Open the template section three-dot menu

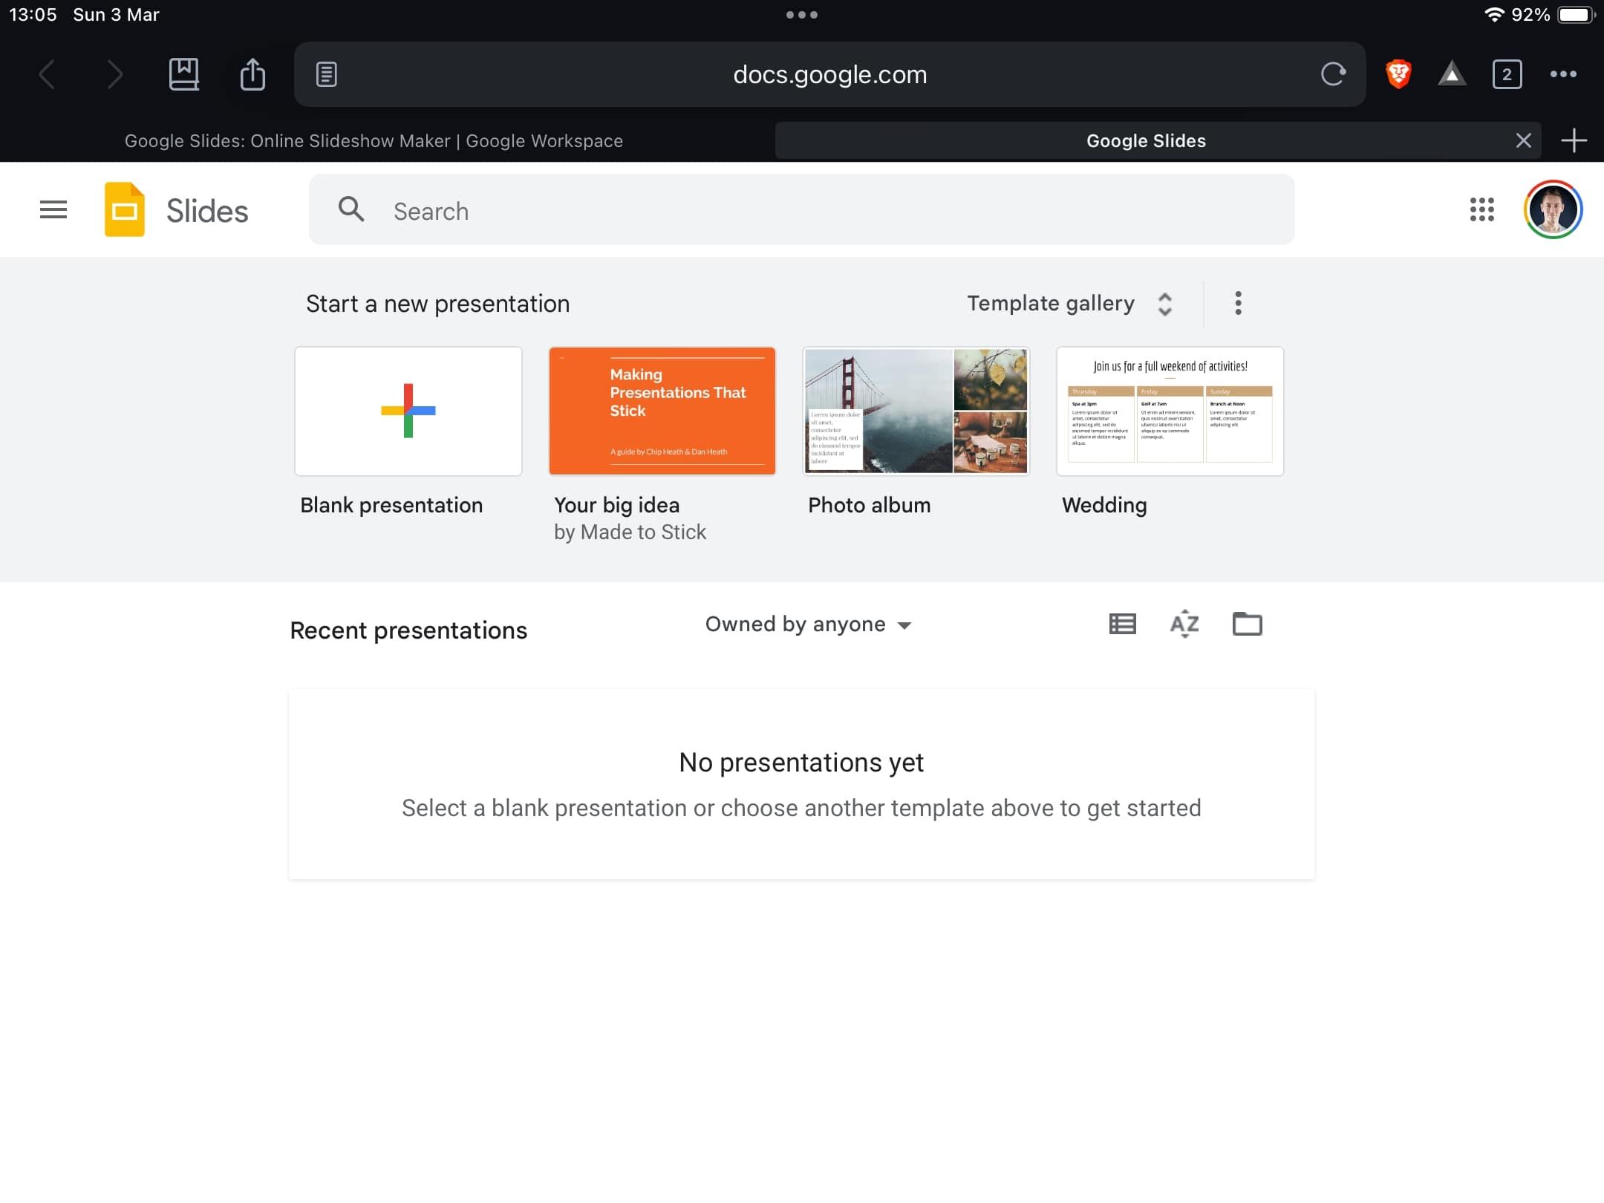click(1238, 303)
